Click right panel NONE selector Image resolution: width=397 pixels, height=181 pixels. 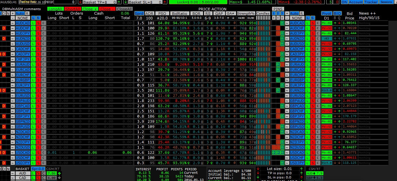pos(297,18)
